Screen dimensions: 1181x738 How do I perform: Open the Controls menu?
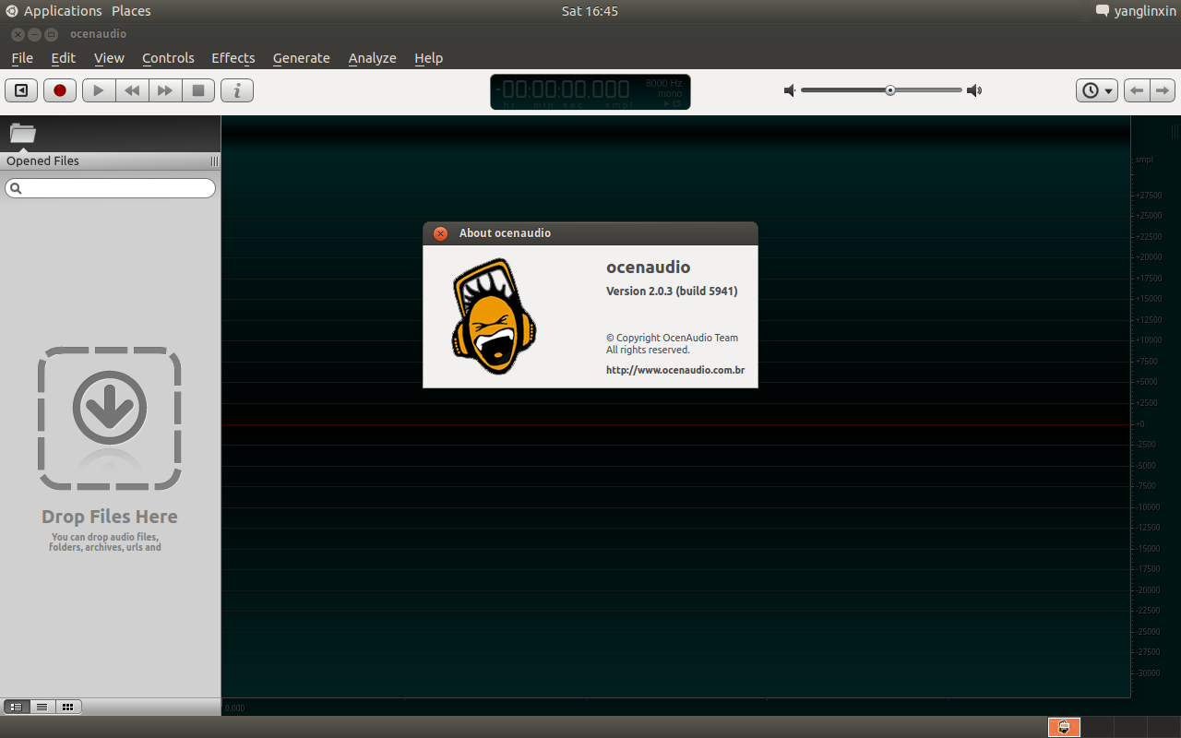point(168,58)
